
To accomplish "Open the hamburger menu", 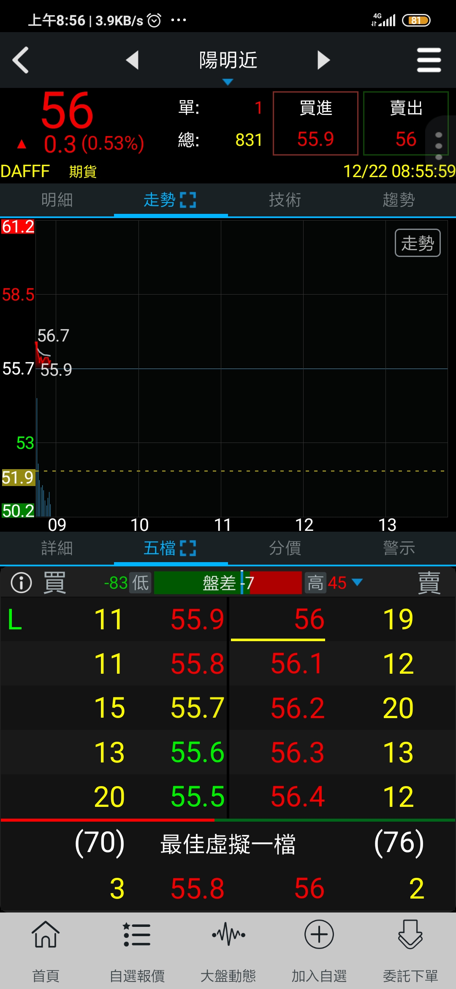I will pyautogui.click(x=429, y=60).
